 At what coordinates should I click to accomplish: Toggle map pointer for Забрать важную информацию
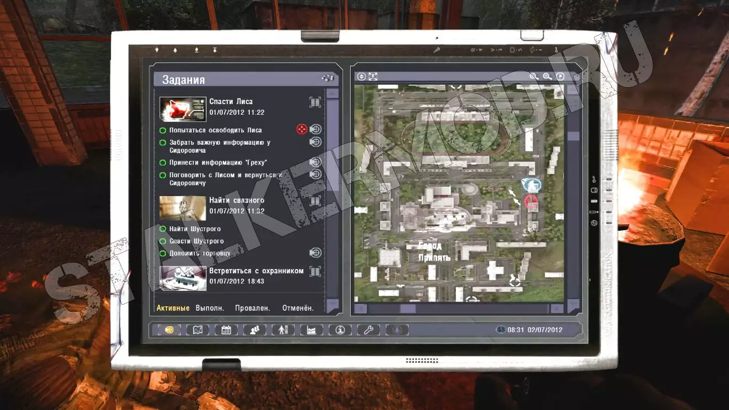(x=315, y=141)
